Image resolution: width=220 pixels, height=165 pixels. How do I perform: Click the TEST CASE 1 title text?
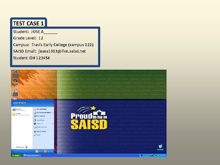point(28,23)
